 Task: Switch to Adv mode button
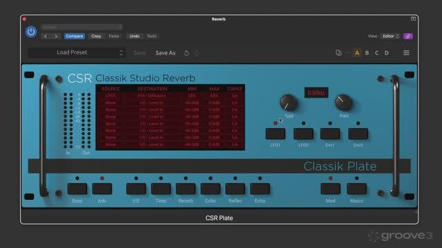pyautogui.click(x=102, y=189)
